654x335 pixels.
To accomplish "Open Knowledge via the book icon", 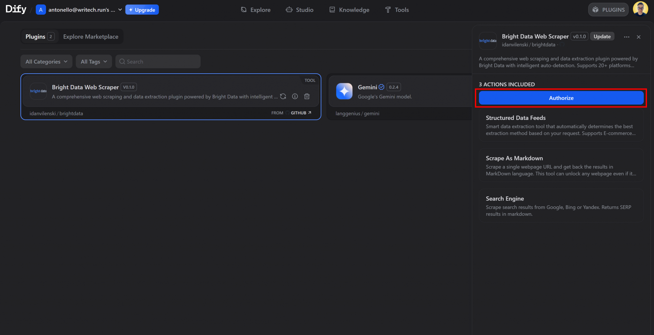I will (332, 10).
